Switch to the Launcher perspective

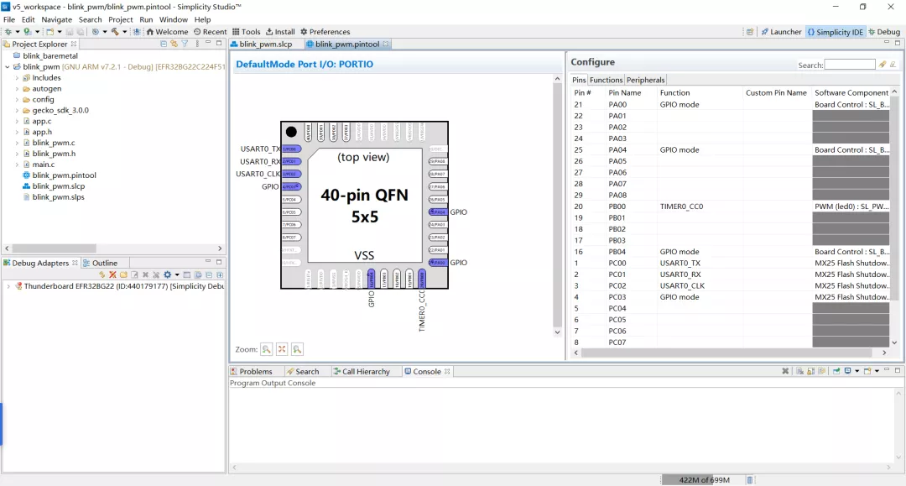[x=781, y=32]
